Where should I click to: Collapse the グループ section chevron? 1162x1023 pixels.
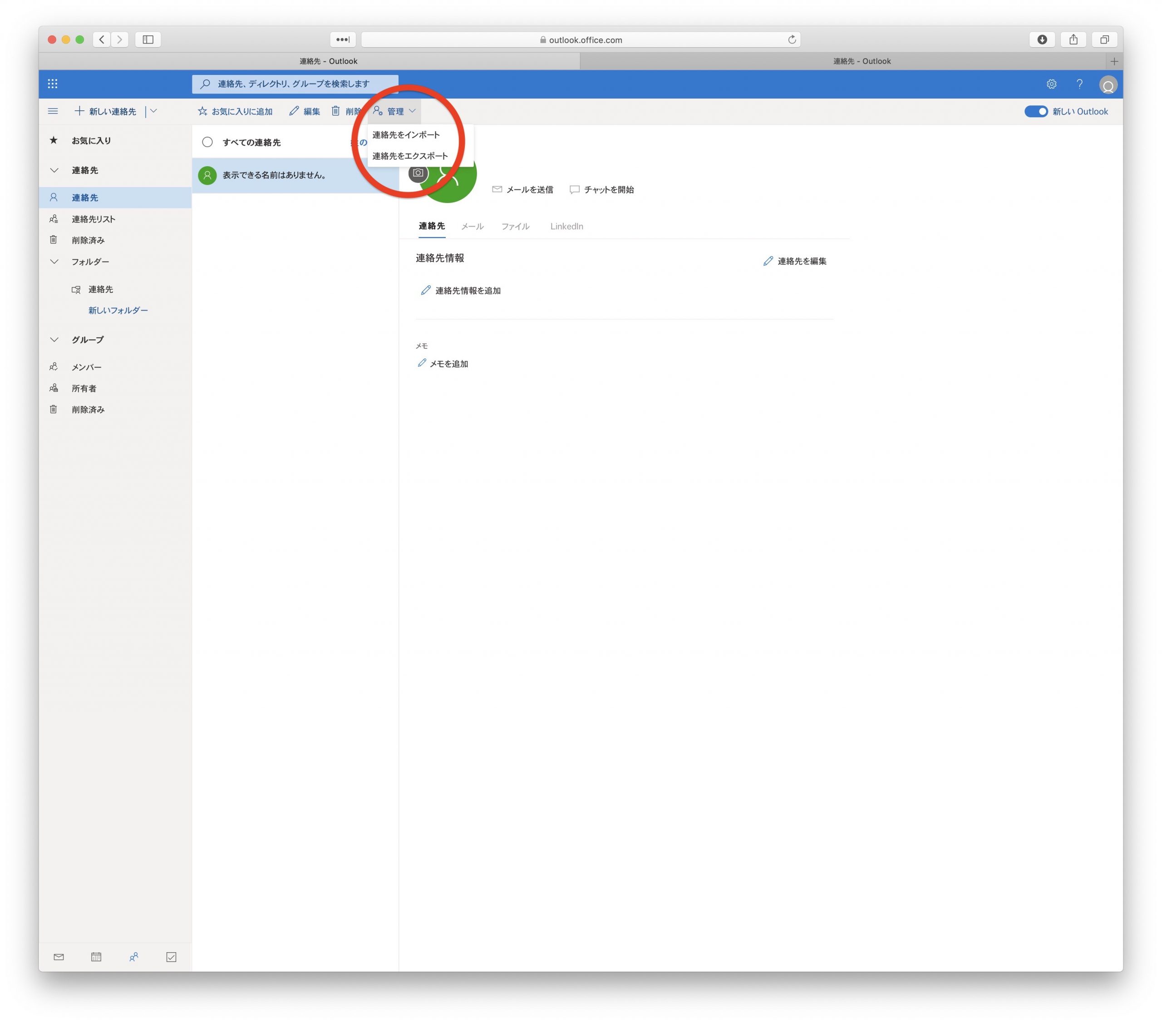point(54,340)
